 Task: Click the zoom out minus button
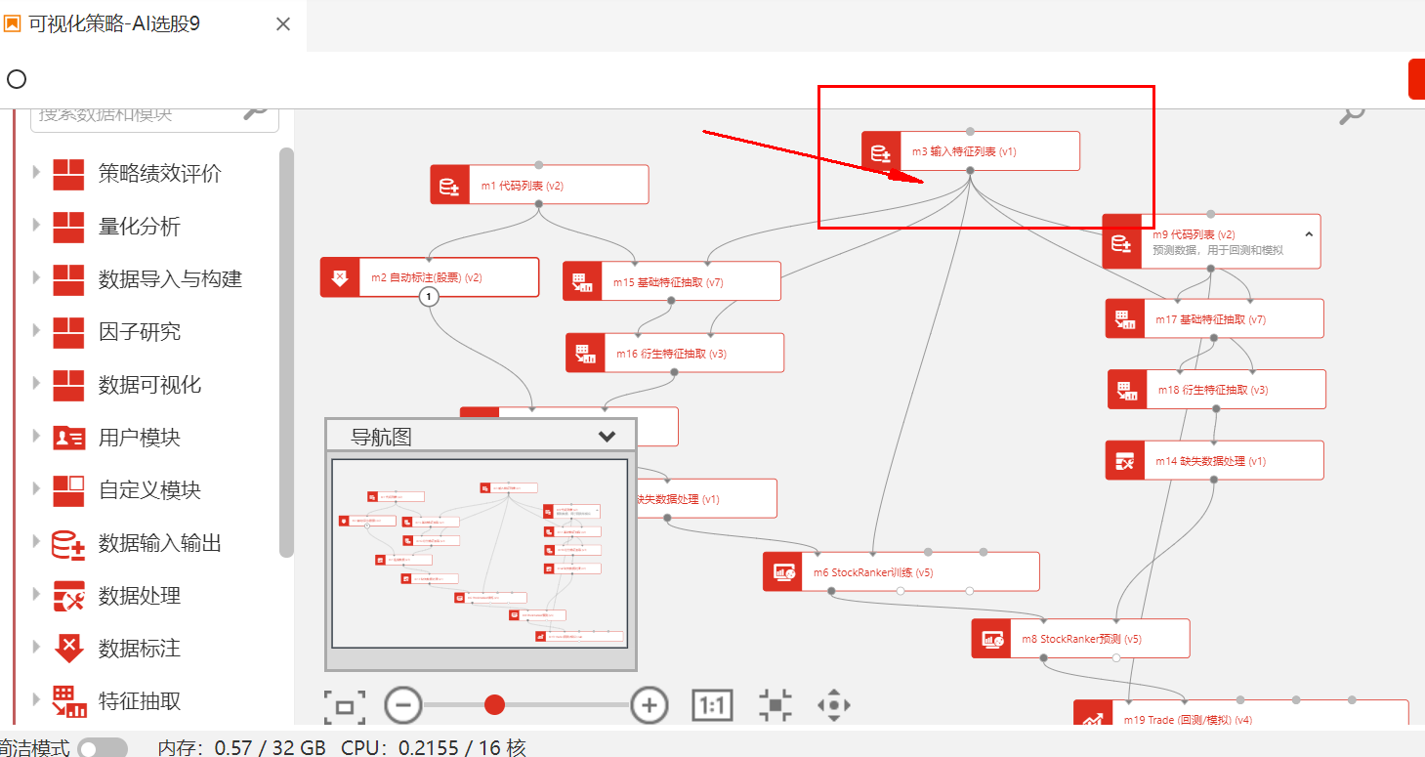[x=402, y=705]
